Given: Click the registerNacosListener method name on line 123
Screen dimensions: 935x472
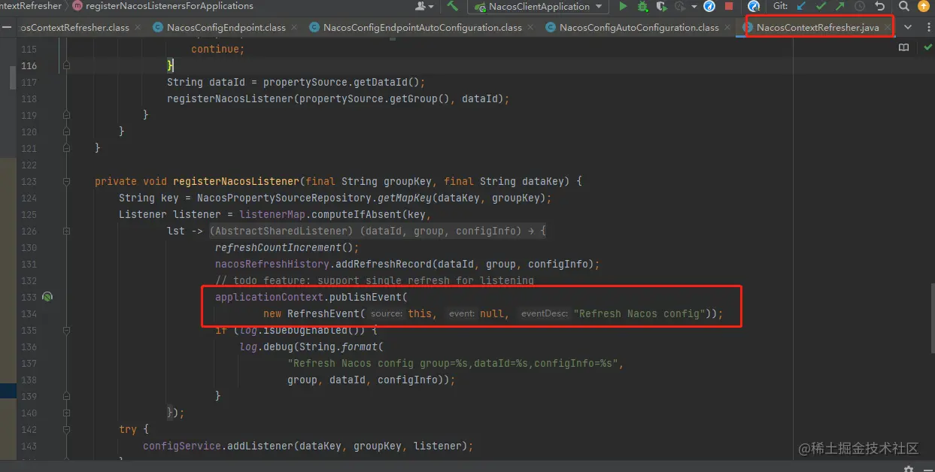Looking at the screenshot, I should pyautogui.click(x=236, y=181).
